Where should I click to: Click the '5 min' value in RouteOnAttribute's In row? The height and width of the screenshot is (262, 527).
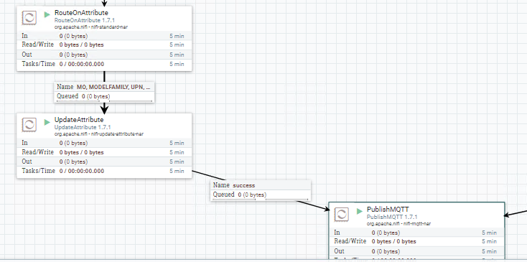(x=177, y=36)
